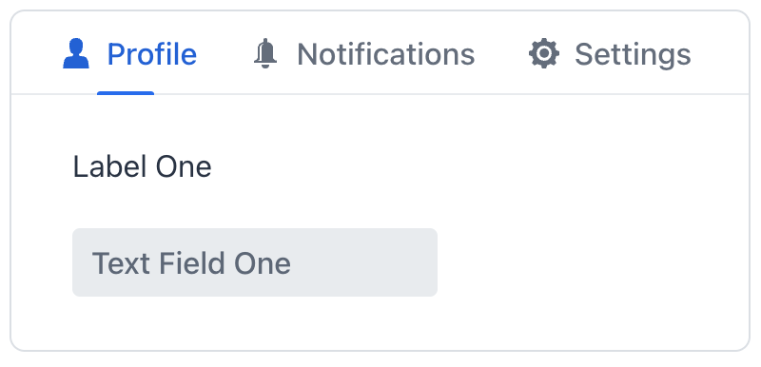The image size is (761, 367).
Task: Open the Settings tab
Action: (x=610, y=54)
